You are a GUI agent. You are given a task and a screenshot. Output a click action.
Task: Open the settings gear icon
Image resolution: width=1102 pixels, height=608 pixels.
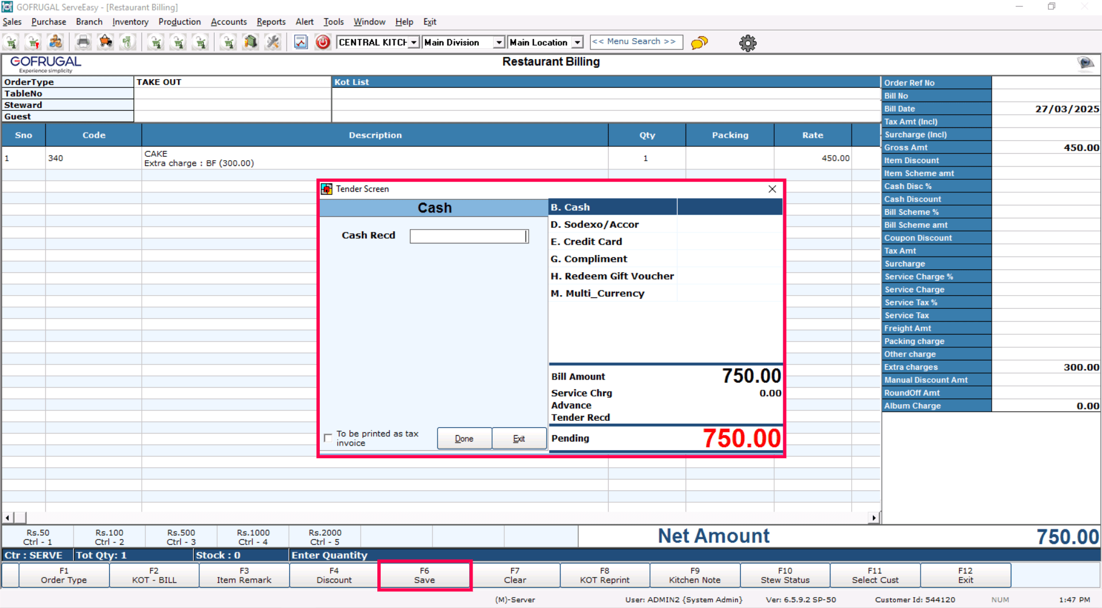click(x=747, y=43)
